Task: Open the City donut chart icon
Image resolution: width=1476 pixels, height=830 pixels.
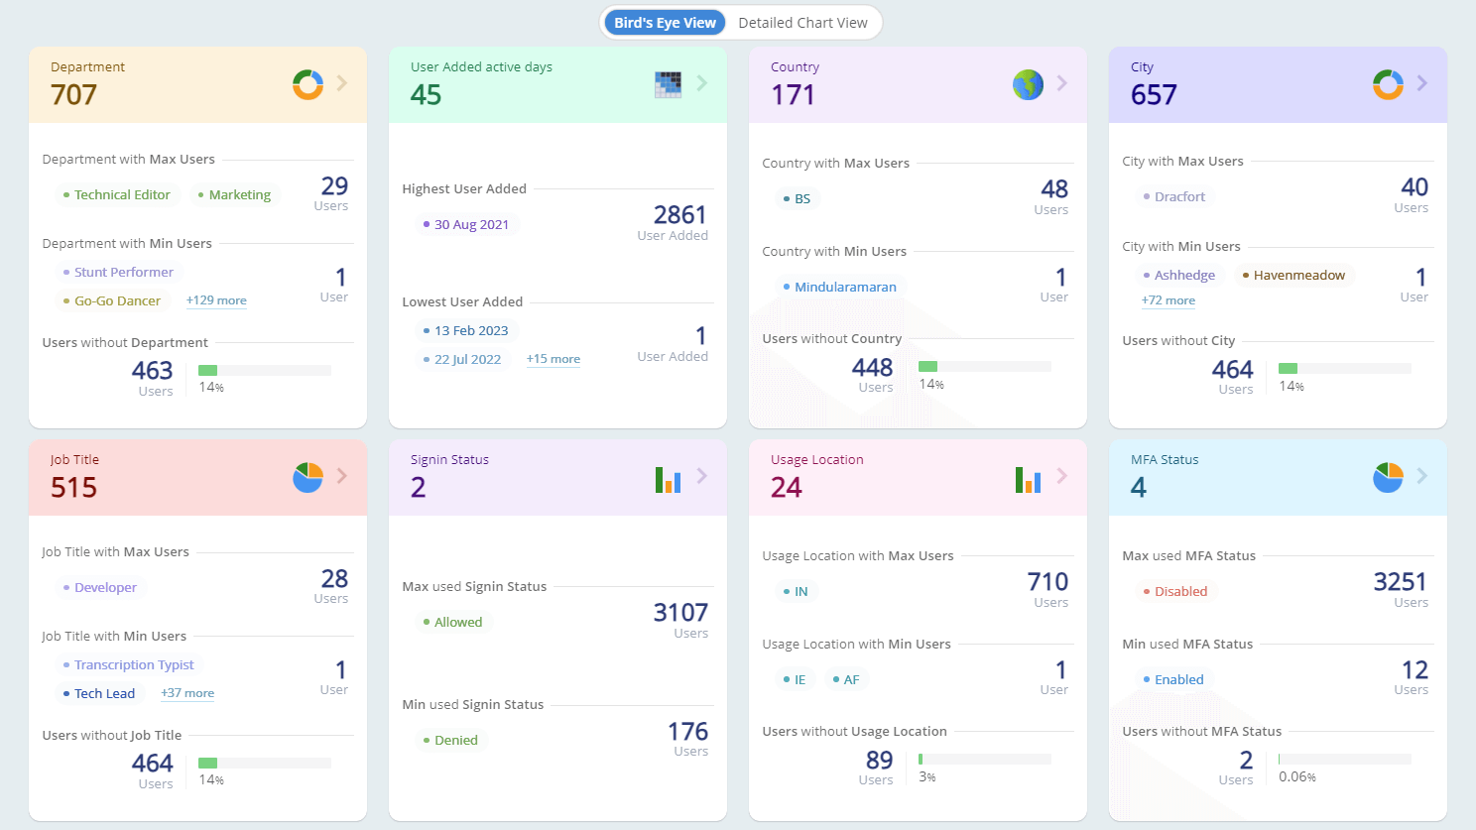Action: pyautogui.click(x=1387, y=84)
